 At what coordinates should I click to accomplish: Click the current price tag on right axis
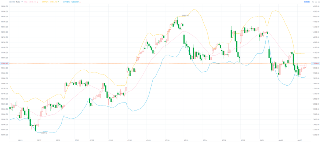(316, 63)
